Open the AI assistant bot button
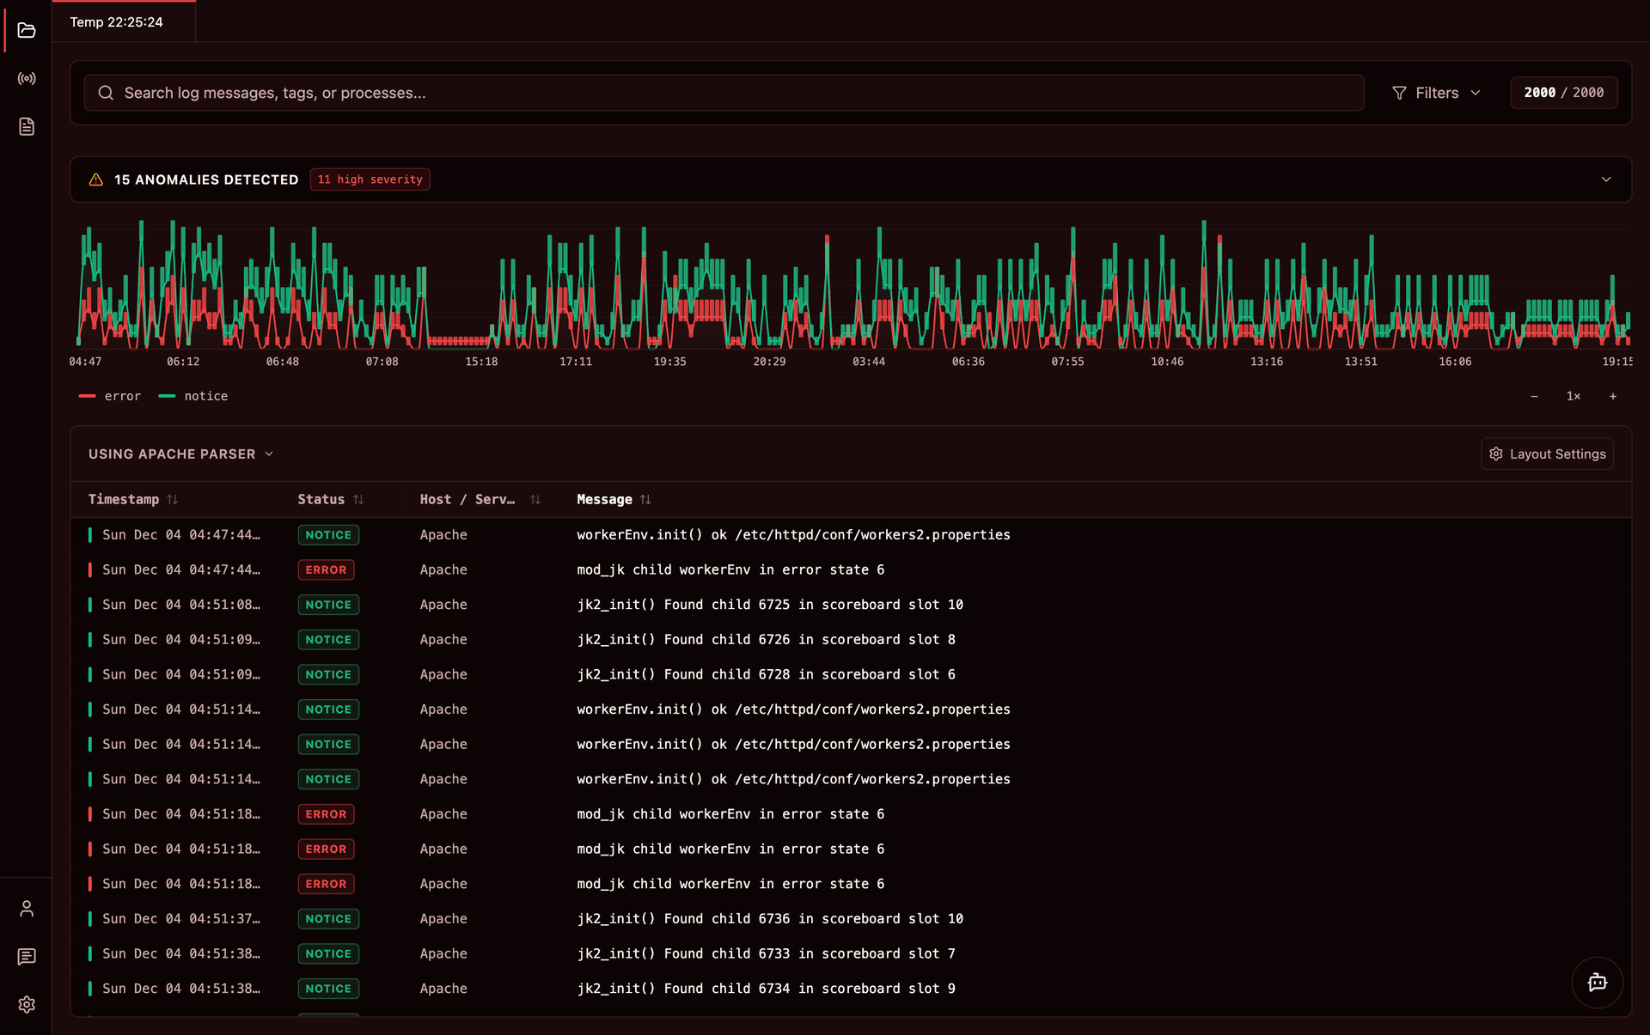Viewport: 1650px width, 1035px height. point(1597,983)
